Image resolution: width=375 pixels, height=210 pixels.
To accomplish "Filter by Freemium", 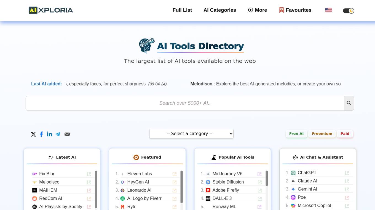I will (322, 134).
